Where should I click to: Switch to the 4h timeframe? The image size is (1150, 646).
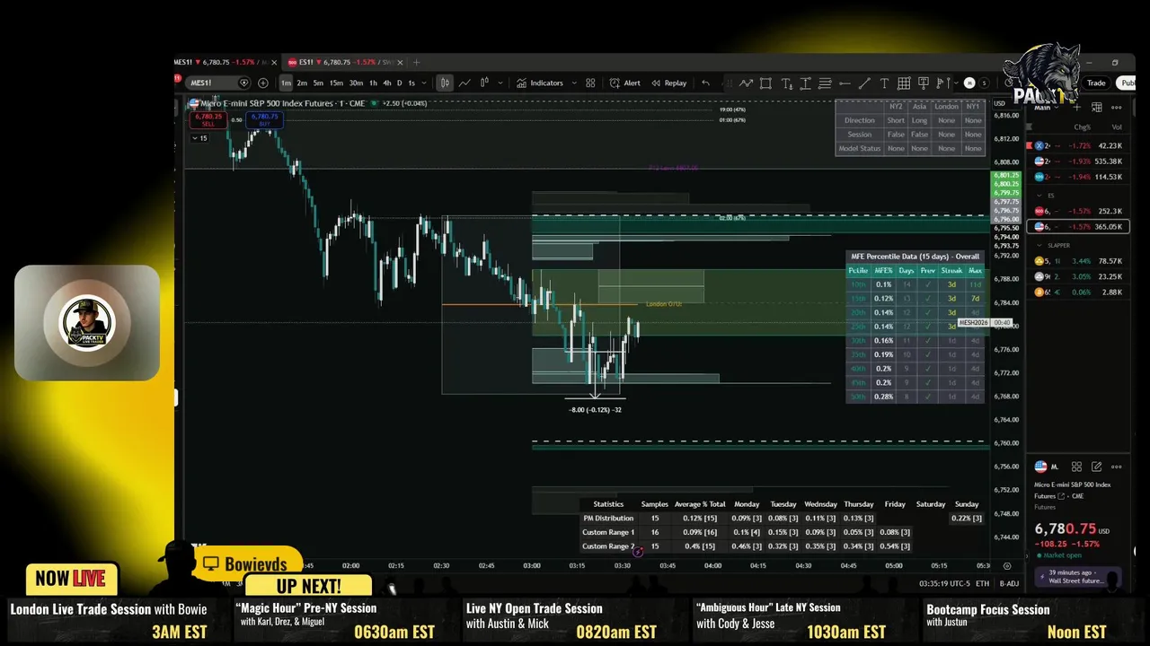pos(387,83)
